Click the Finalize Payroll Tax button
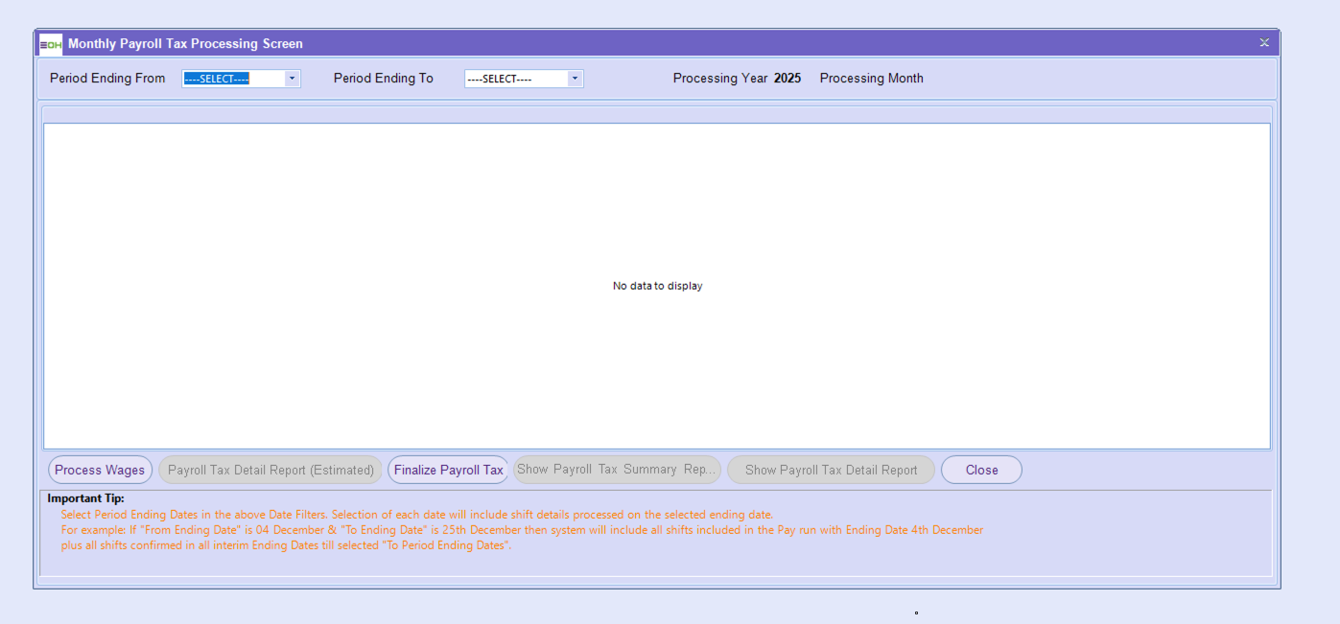This screenshot has height=624, width=1340. click(x=448, y=470)
